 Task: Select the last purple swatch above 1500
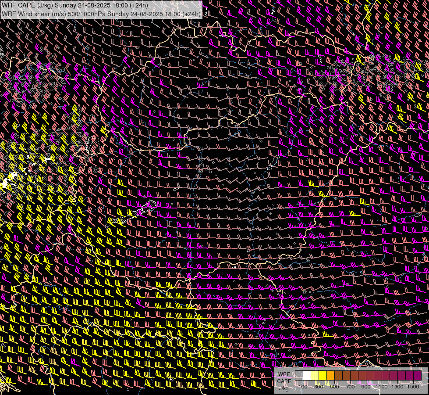[417, 376]
